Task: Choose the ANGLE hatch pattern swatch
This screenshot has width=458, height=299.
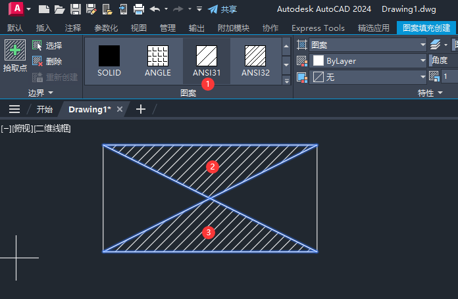Action: pos(157,60)
